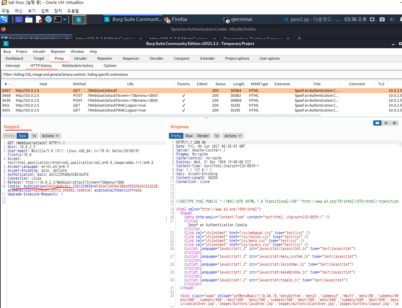Switch to top-level Repeater tab
This screenshot has width=402, height=308.
(105, 58)
